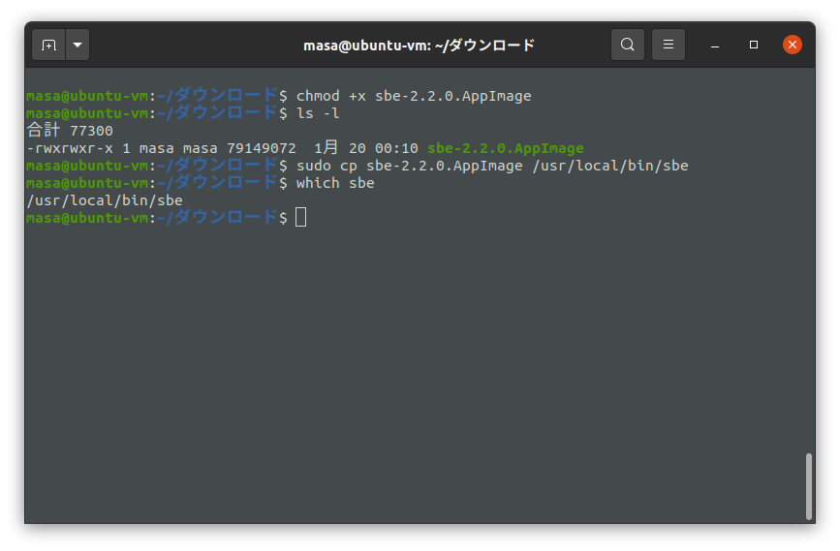Minimize the terminal window
The image size is (840, 551).
715,45
